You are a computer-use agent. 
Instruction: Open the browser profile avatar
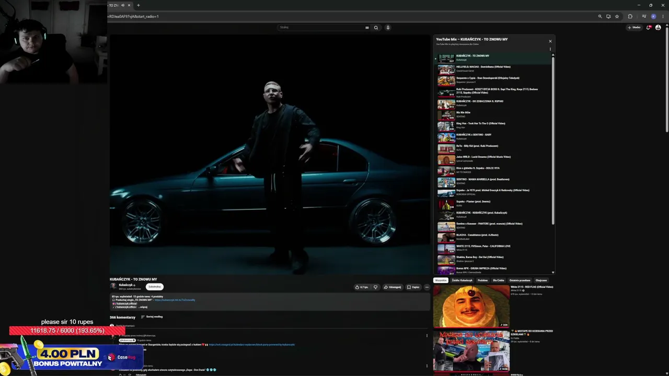pyautogui.click(x=653, y=16)
